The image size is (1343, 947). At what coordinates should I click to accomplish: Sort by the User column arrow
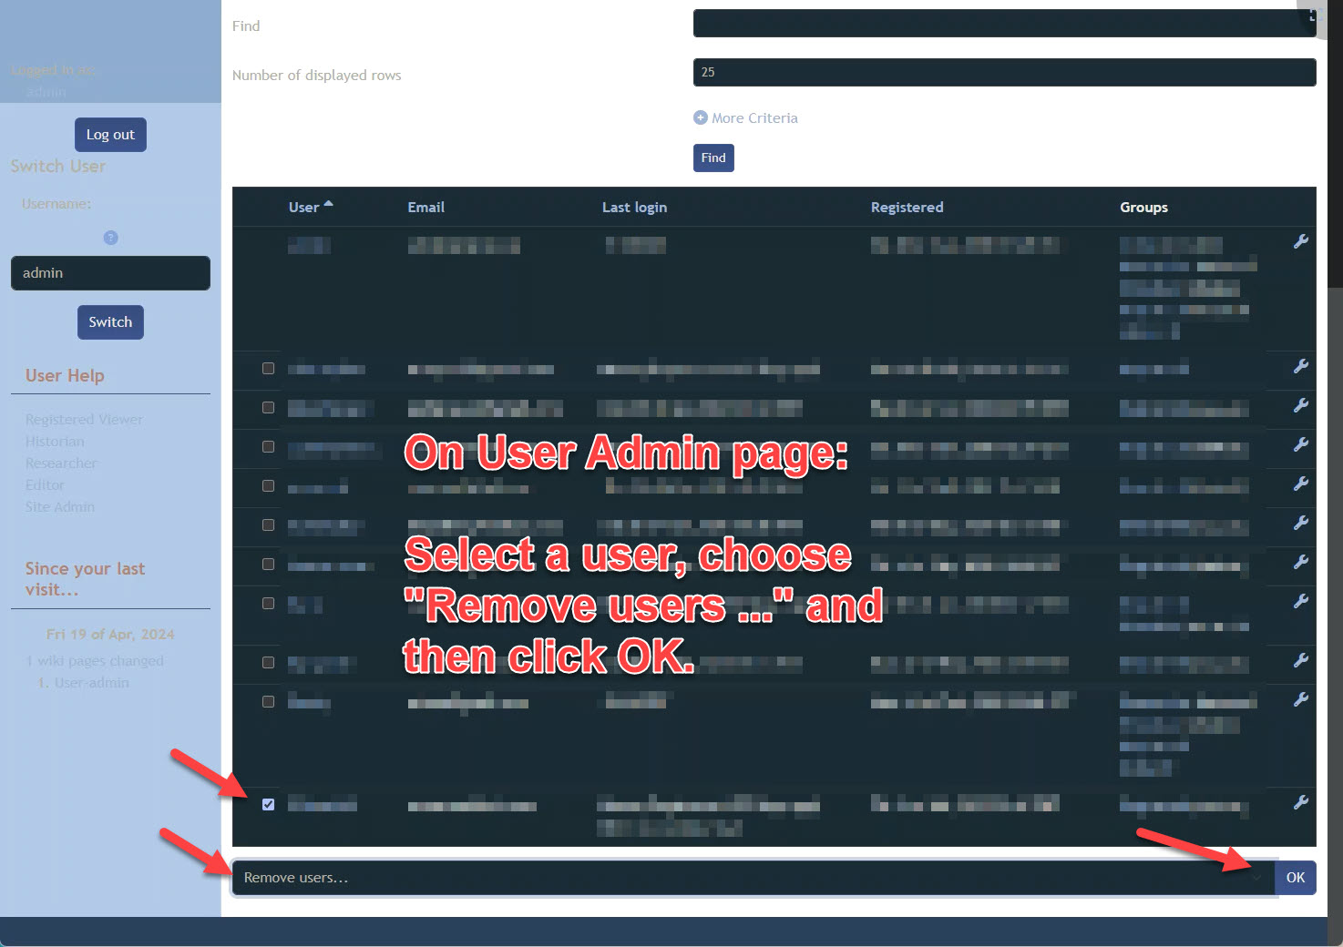point(328,205)
